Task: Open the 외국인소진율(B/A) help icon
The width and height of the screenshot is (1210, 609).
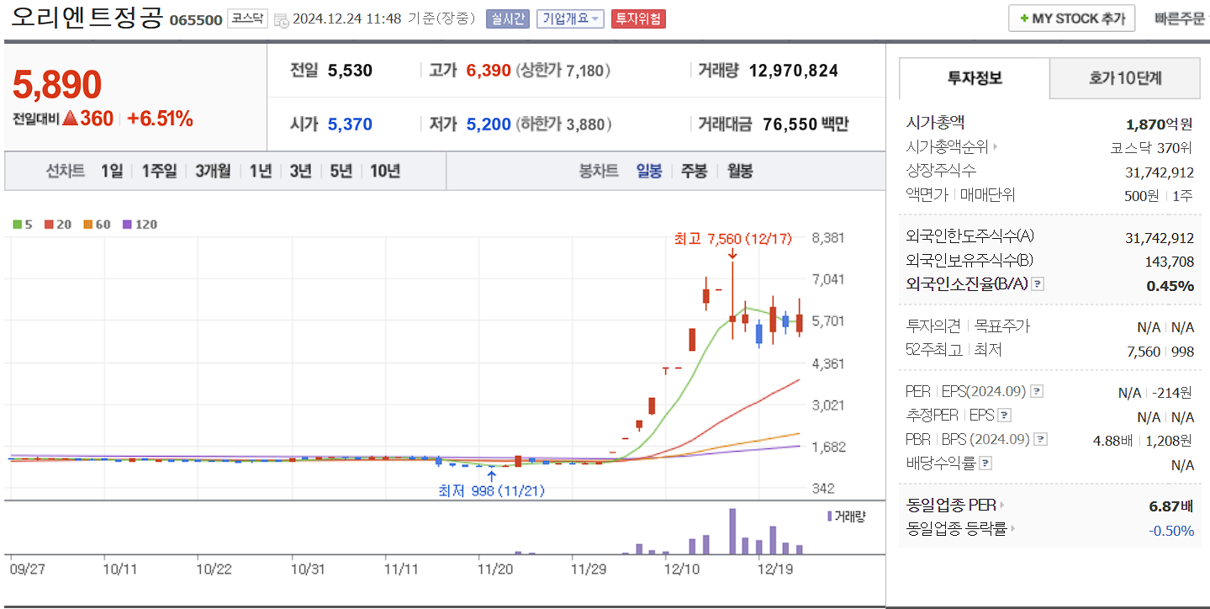Action: [x=1040, y=284]
